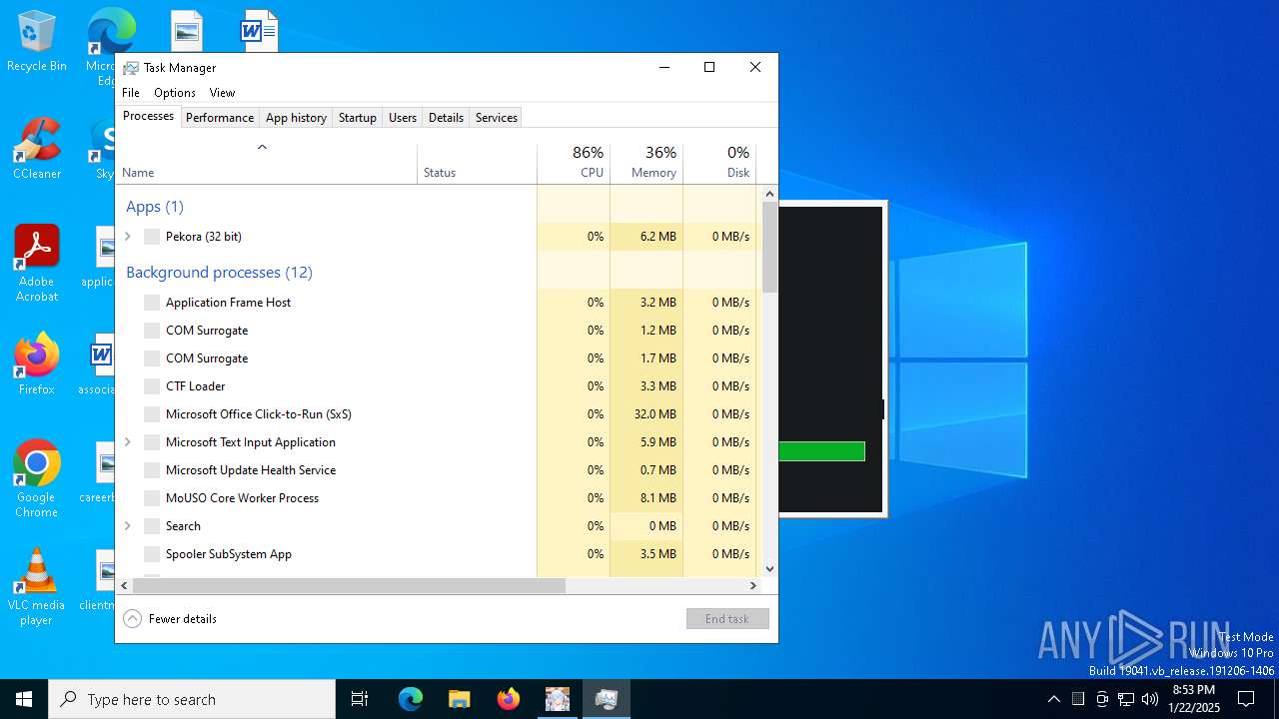
Task: Expand Microsoft Text Input Application group
Action: click(x=128, y=442)
